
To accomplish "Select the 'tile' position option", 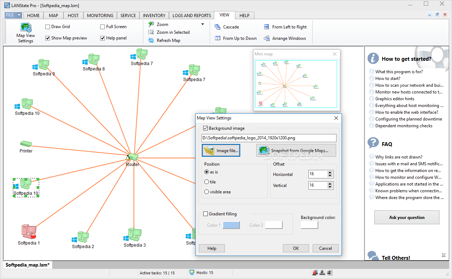I will click(206, 182).
